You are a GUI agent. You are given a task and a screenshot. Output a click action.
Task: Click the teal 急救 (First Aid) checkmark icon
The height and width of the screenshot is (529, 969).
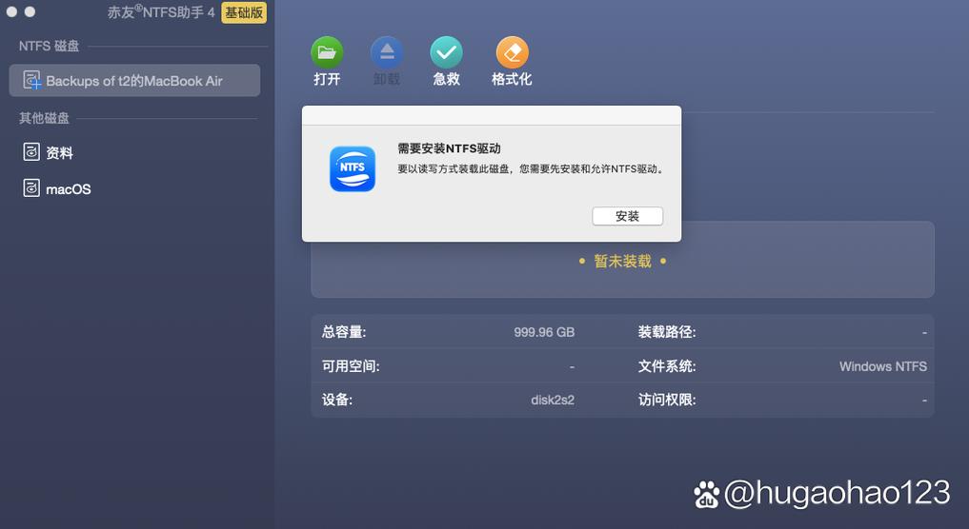(446, 52)
